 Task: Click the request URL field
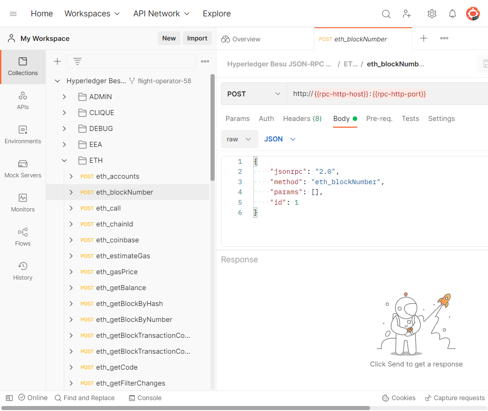click(x=387, y=94)
